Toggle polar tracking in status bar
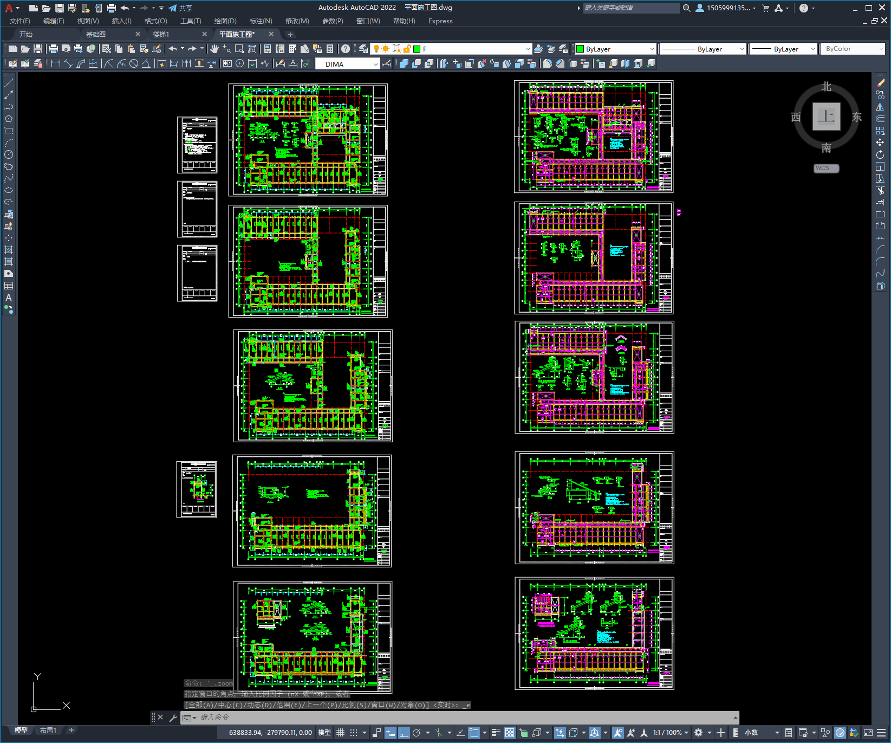This screenshot has height=743, width=891. click(417, 733)
